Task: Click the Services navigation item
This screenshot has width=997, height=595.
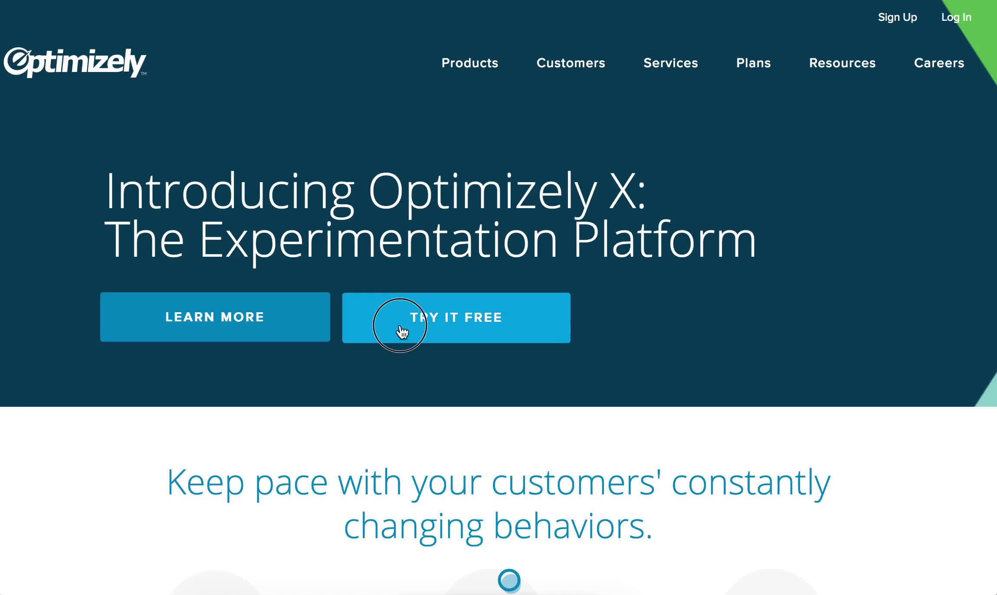Action: pos(670,63)
